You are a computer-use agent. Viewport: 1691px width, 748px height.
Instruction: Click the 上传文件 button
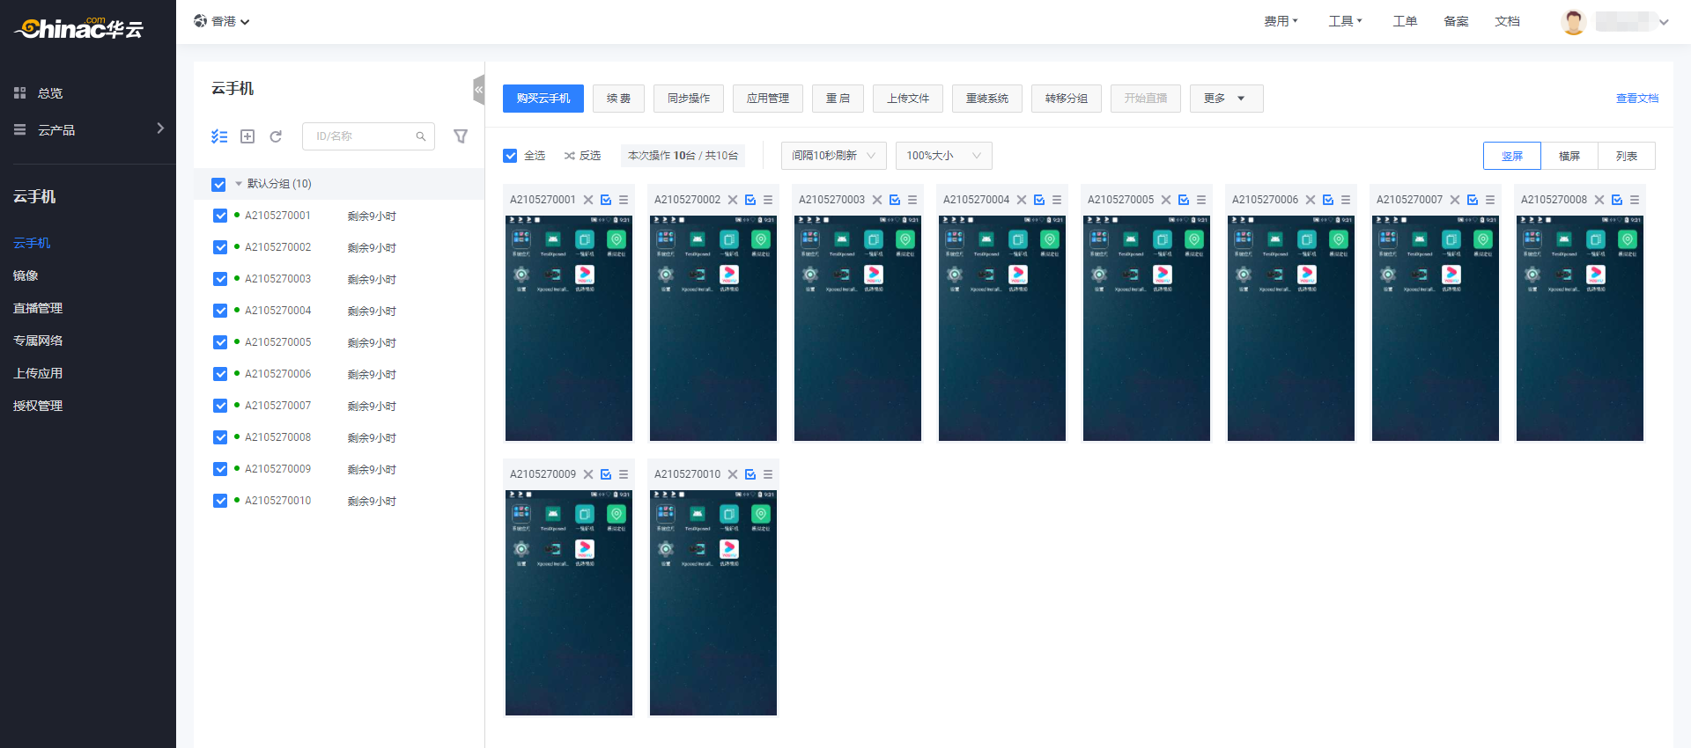coord(908,99)
